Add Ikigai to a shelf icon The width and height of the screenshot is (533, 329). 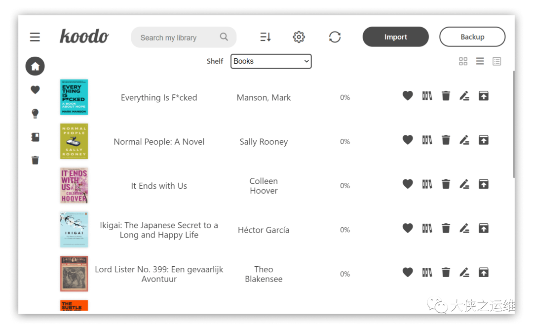point(427,228)
